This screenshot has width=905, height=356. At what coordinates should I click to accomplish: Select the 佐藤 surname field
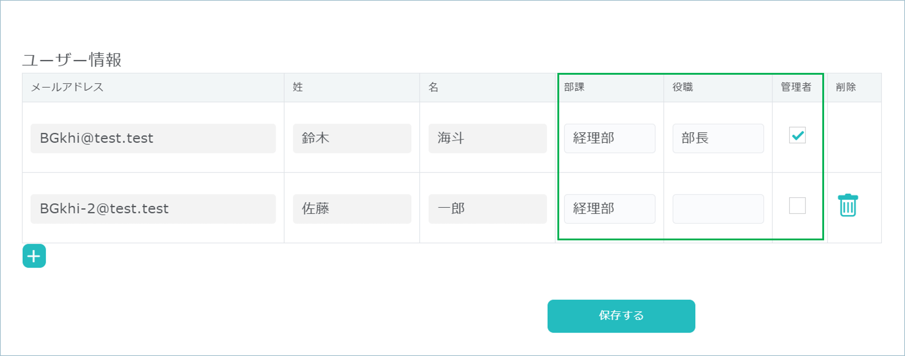point(352,209)
